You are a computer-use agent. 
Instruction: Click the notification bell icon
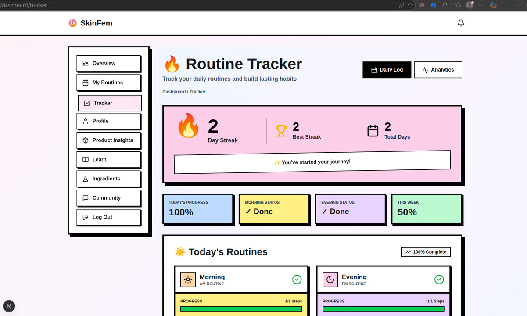(461, 22)
